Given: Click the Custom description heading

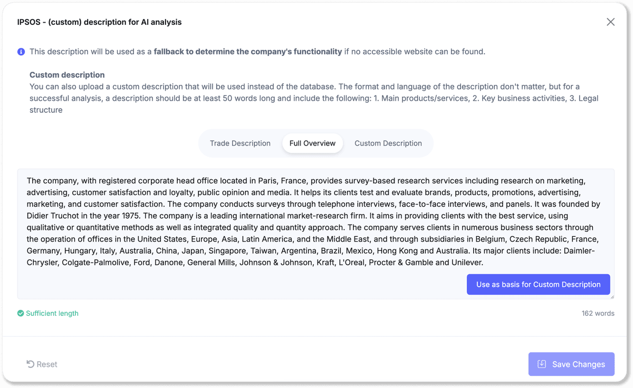Looking at the screenshot, I should pyautogui.click(x=67, y=75).
